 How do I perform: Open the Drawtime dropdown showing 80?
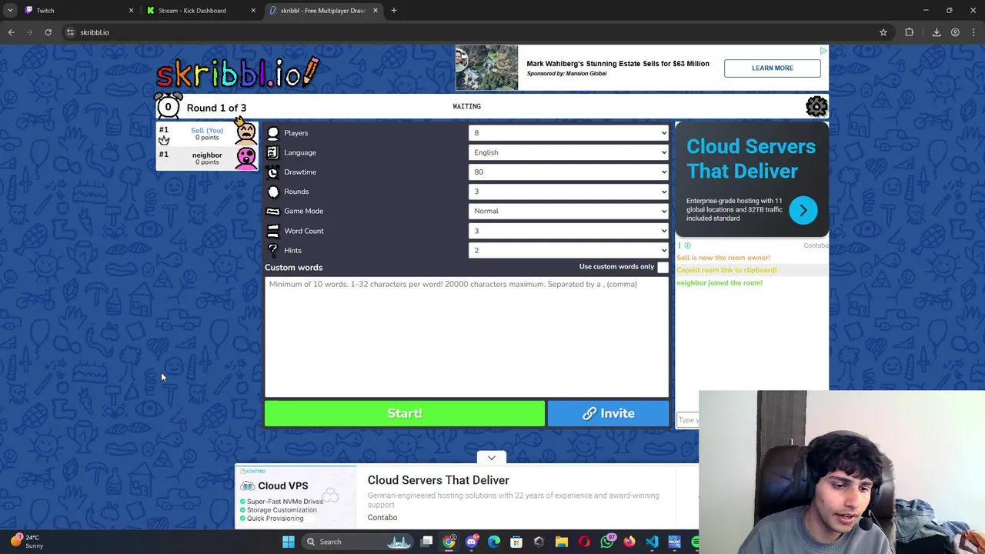click(x=569, y=172)
